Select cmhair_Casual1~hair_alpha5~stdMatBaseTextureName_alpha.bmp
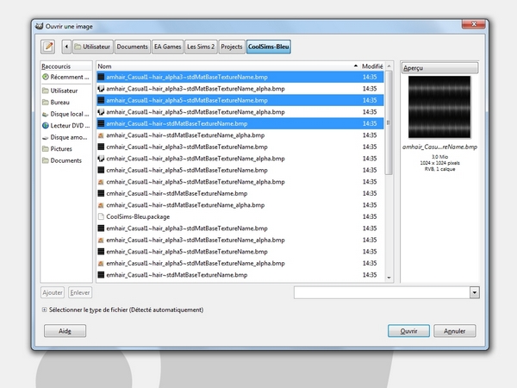This screenshot has width=517, height=388. click(x=240, y=182)
